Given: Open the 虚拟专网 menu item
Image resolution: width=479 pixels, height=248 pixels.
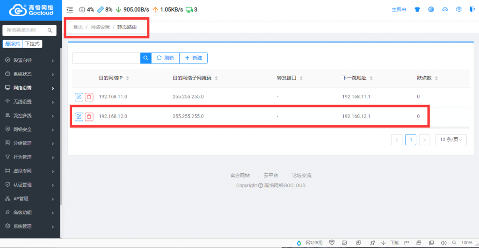Looking at the screenshot, I should click(30, 171).
